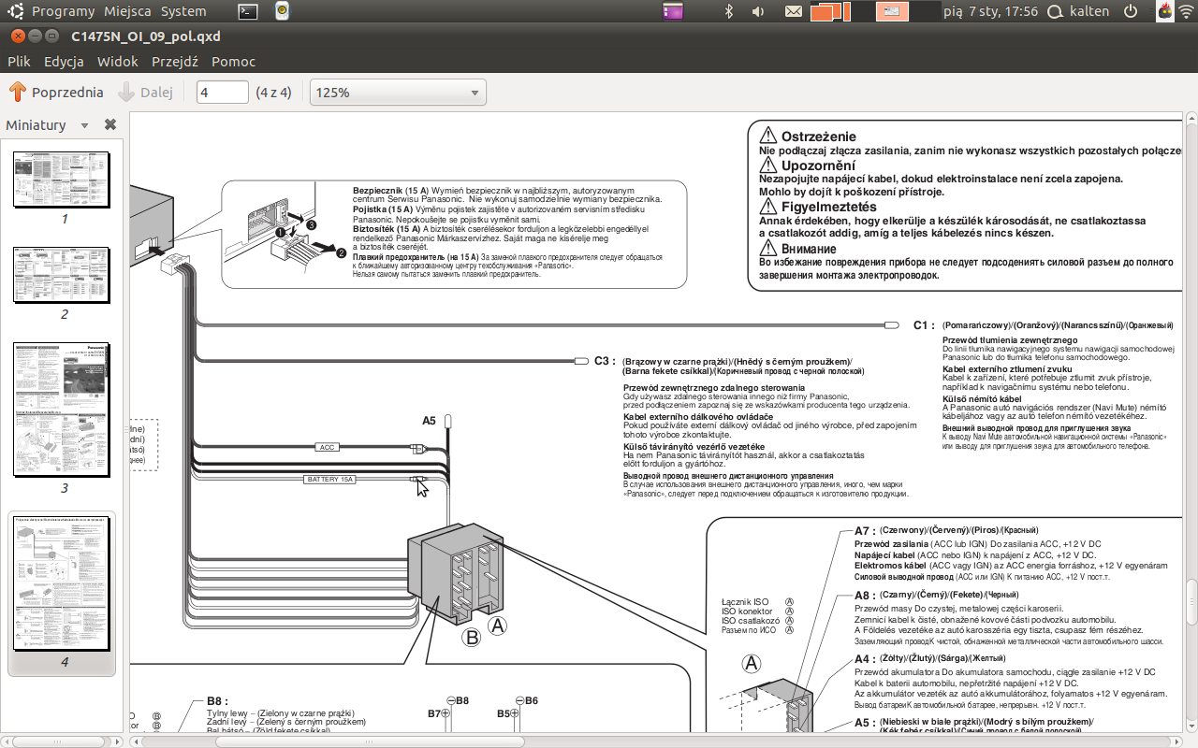
Task: Click the yellow speaker launcher icon in panel
Action: [283, 11]
